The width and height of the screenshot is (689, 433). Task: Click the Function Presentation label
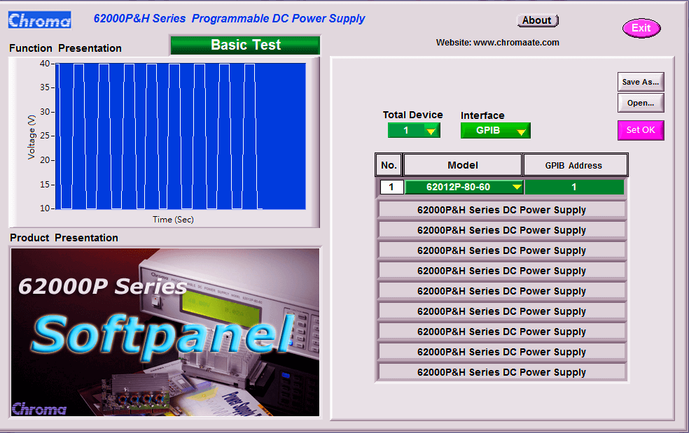pos(66,48)
